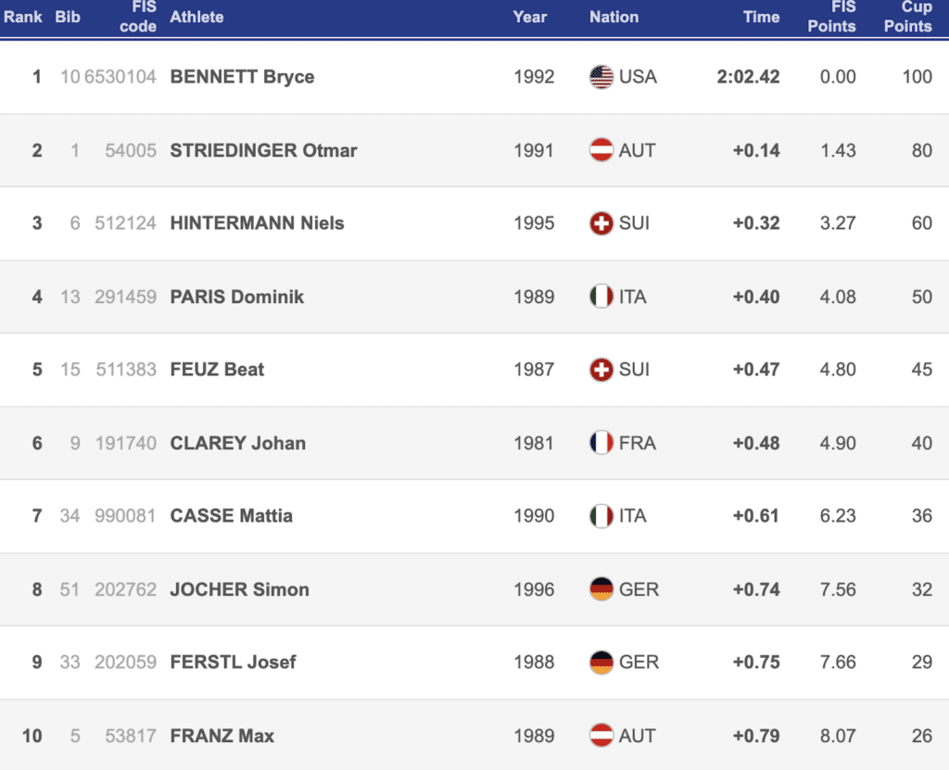Click Bennett's winning time 2:02.42
The width and height of the screenshot is (949, 770).
coord(748,77)
